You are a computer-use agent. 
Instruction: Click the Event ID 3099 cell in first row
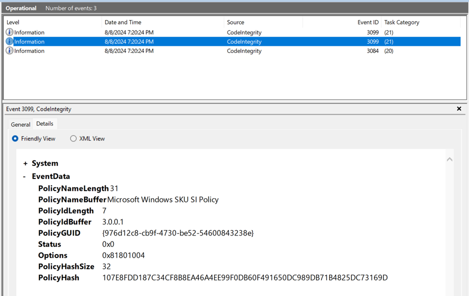(x=373, y=32)
